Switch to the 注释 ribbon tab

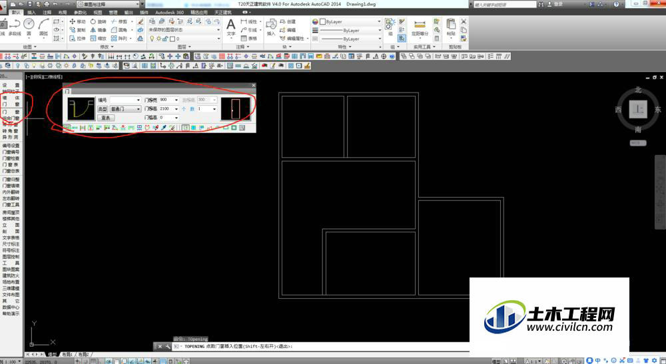47,12
